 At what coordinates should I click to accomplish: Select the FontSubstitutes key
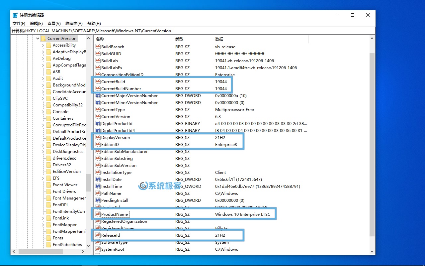[67, 245]
